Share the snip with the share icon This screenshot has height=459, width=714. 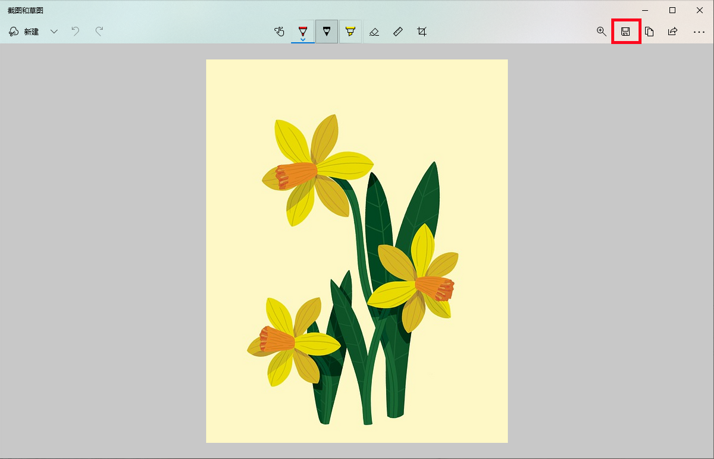[x=672, y=32]
